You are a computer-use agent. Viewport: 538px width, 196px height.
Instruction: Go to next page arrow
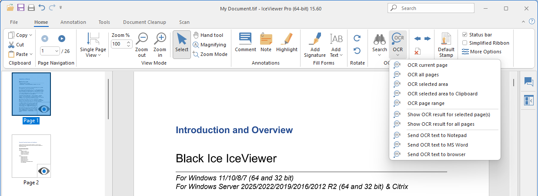point(62,39)
